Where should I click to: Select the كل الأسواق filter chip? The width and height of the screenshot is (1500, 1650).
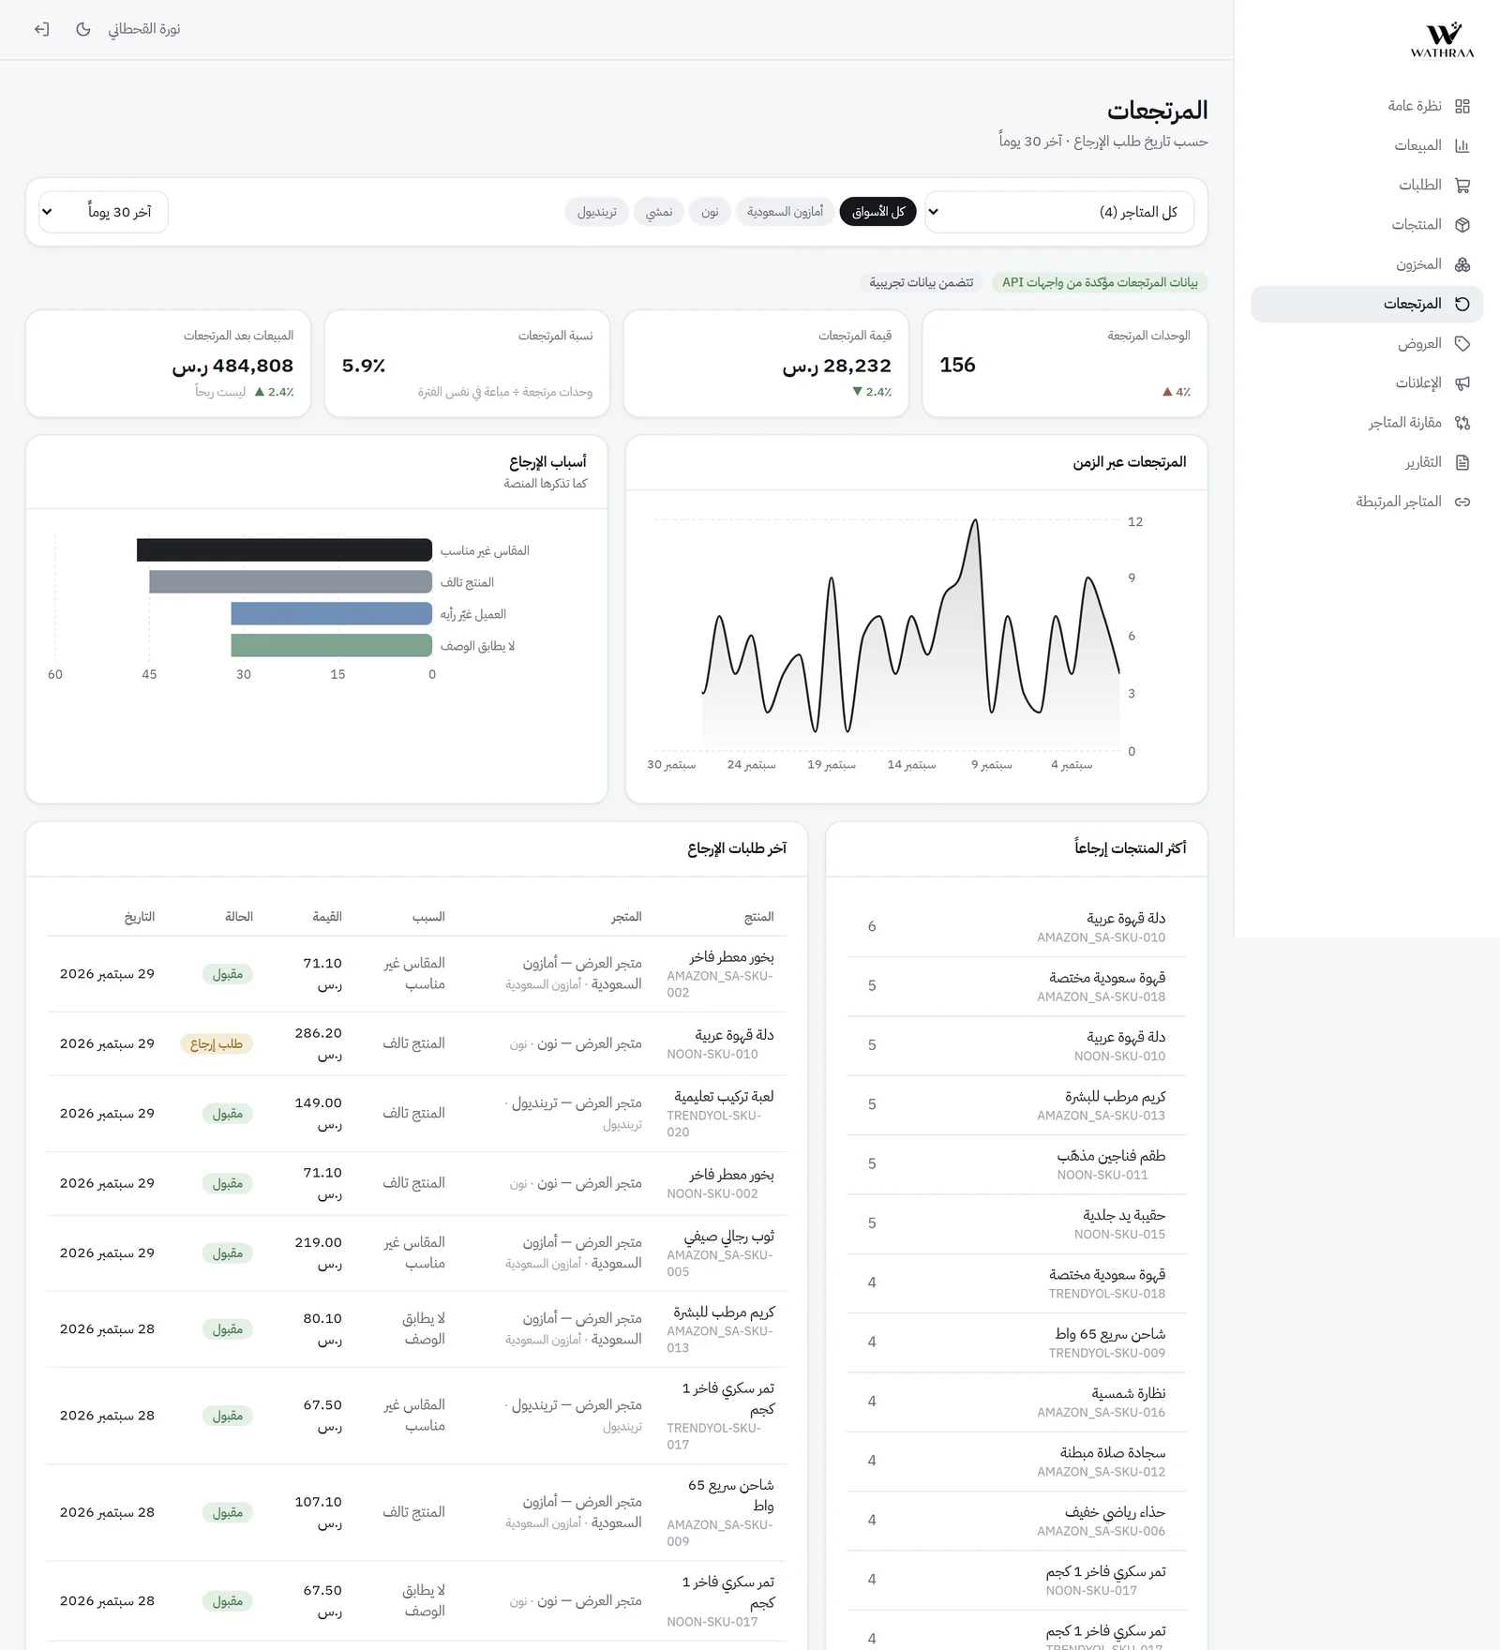point(877,212)
